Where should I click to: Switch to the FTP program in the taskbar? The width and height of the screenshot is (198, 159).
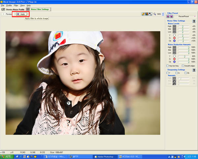pyautogui.click(x=81, y=157)
